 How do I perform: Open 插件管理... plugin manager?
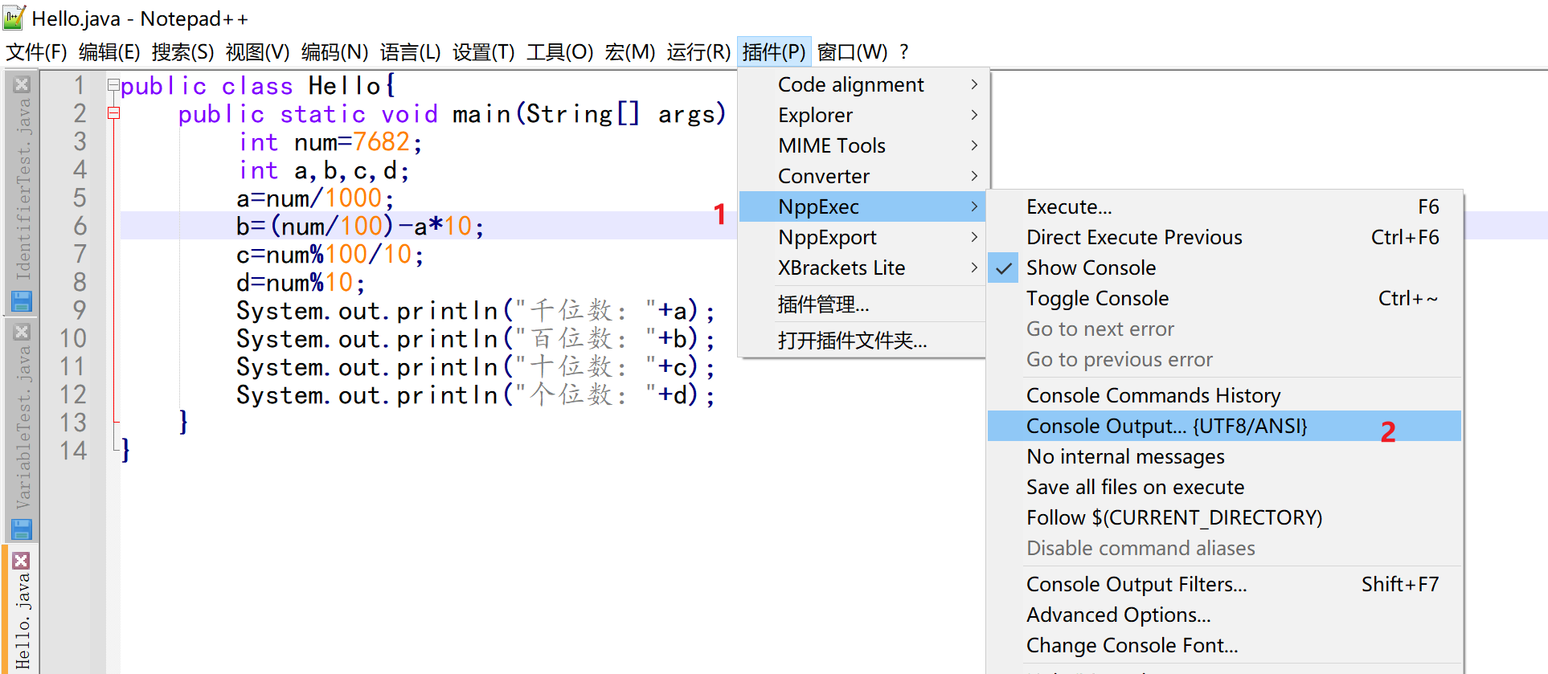[x=862, y=304]
